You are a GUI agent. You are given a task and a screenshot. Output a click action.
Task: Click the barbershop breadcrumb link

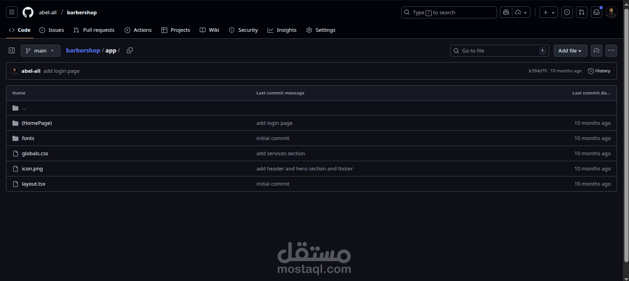[x=83, y=51]
